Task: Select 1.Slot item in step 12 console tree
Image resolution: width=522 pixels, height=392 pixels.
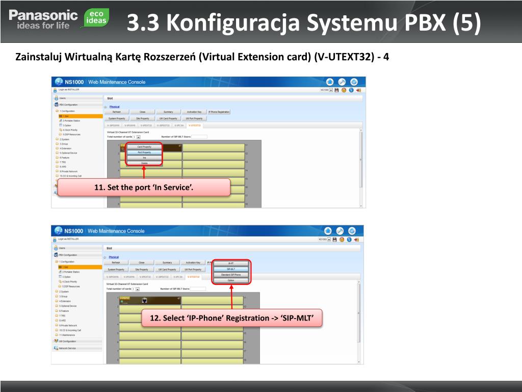Action: click(80, 267)
